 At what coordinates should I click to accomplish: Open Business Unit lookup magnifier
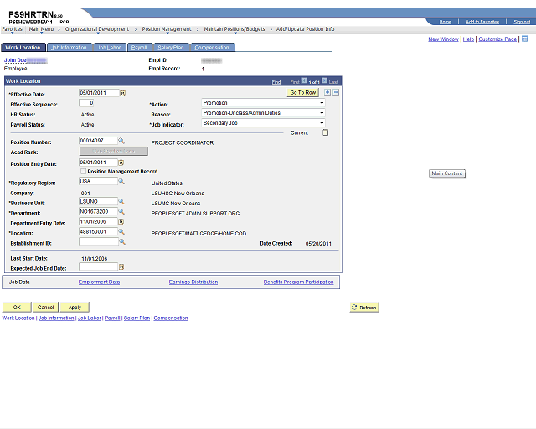[x=121, y=201]
